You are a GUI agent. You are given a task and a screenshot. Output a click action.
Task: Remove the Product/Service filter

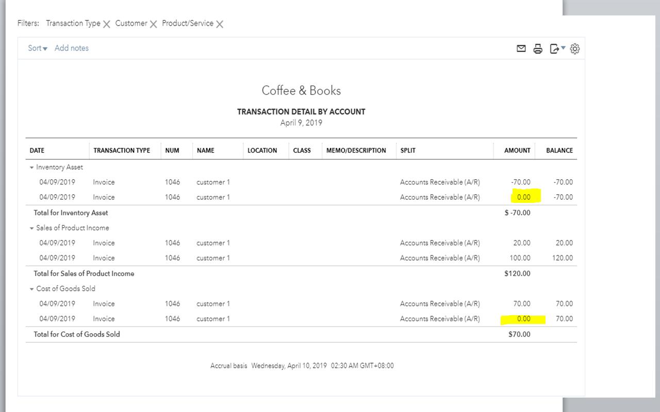click(220, 24)
